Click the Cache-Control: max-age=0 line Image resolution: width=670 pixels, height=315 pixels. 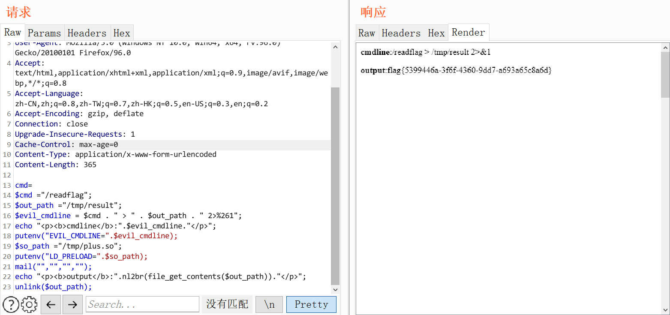[x=66, y=145]
